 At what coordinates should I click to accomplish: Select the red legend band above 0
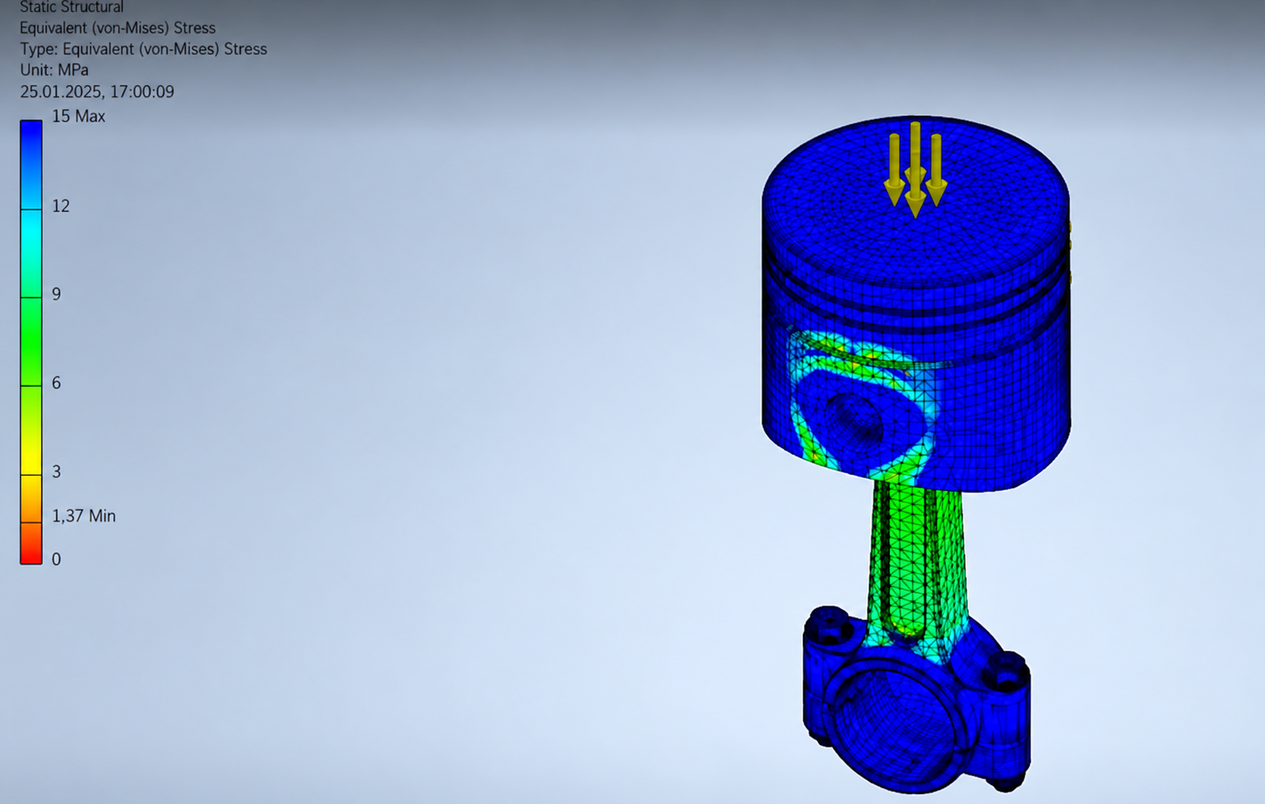click(31, 544)
